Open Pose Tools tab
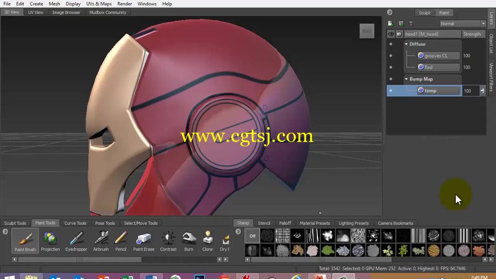This screenshot has height=279, width=496. click(x=105, y=223)
